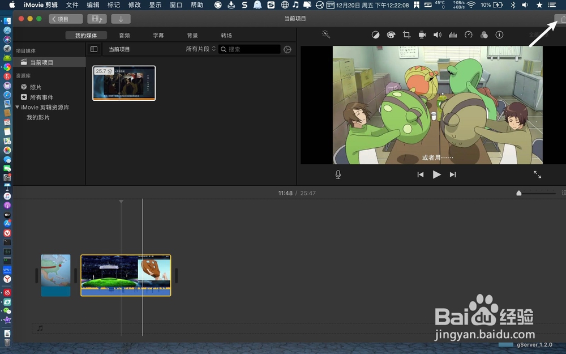Open the 帮助 menu
Viewport: 566px width, 354px height.
[197, 5]
